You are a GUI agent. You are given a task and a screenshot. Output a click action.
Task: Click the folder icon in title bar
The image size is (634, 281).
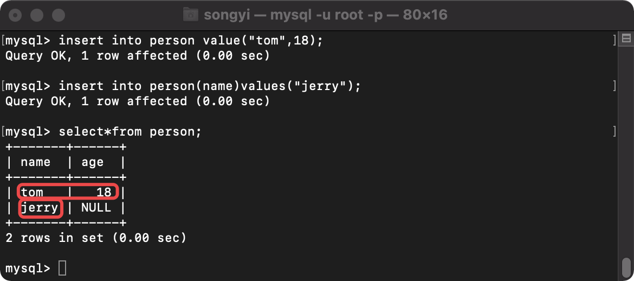[190, 15]
